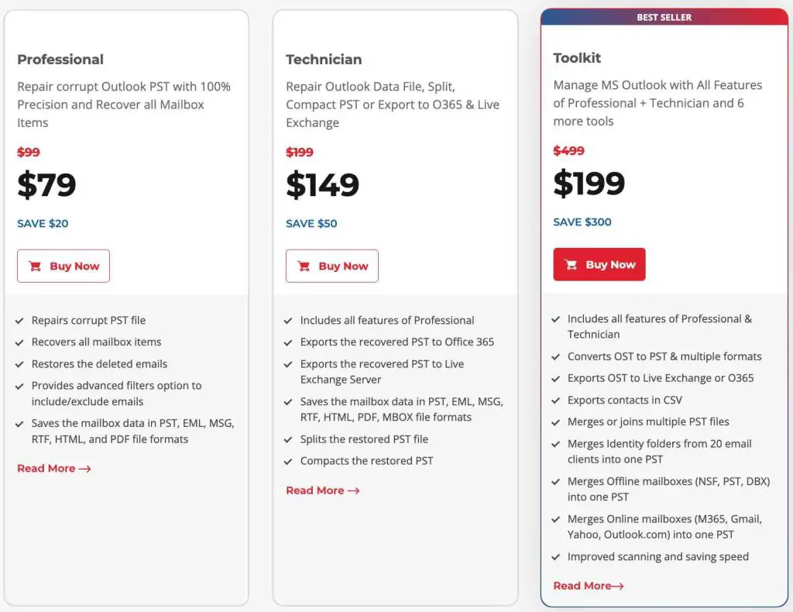Open Read More under Technician features
793x612 pixels.
click(323, 490)
